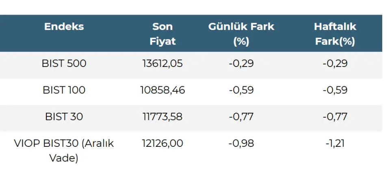
Task: Click the BIST 100 last price 10858,46
Action: [162, 90]
